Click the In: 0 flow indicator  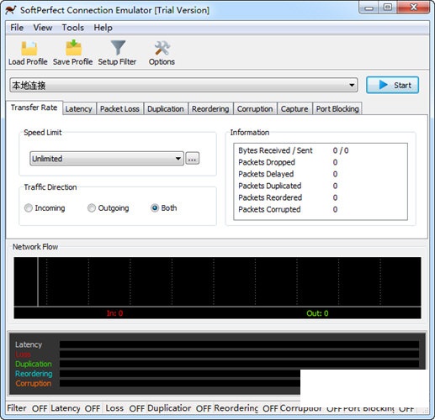[114, 313]
